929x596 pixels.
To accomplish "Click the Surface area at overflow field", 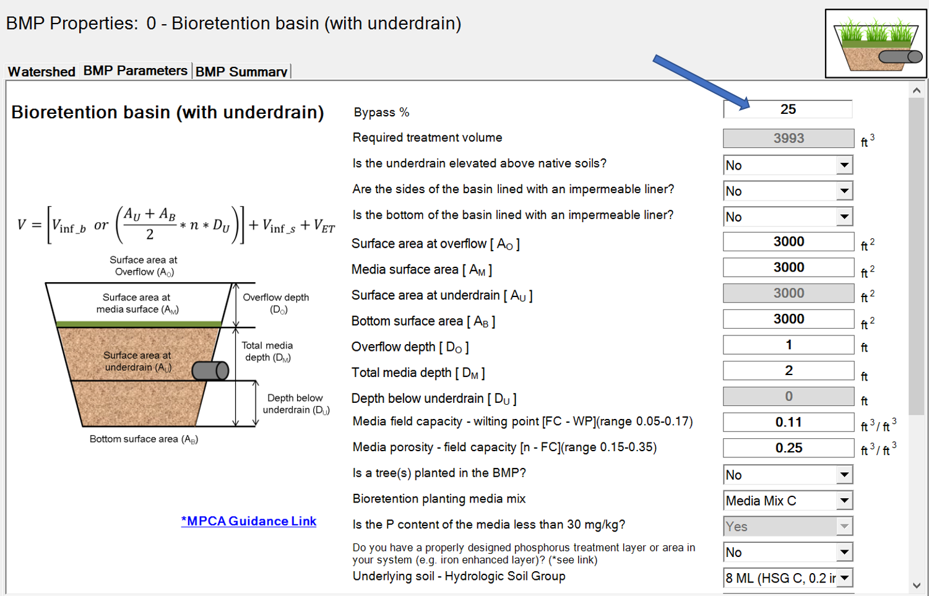I will point(788,242).
